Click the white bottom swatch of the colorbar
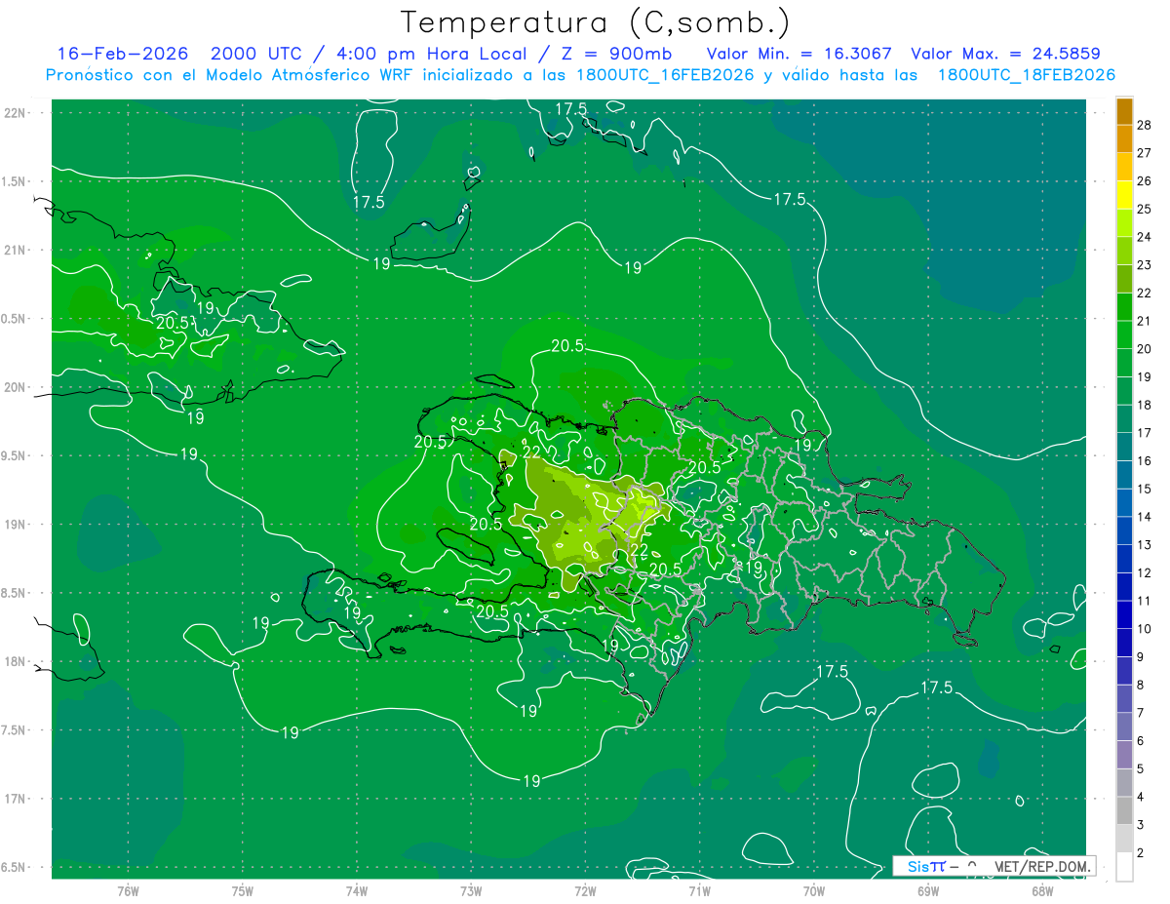The width and height of the screenshot is (1170, 904). coord(1124,867)
